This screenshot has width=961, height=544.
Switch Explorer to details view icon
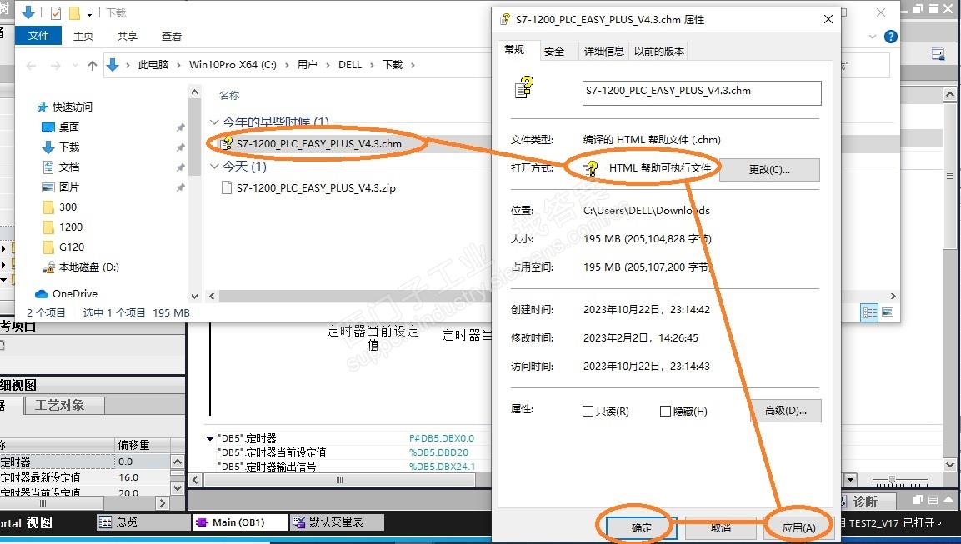(x=869, y=312)
